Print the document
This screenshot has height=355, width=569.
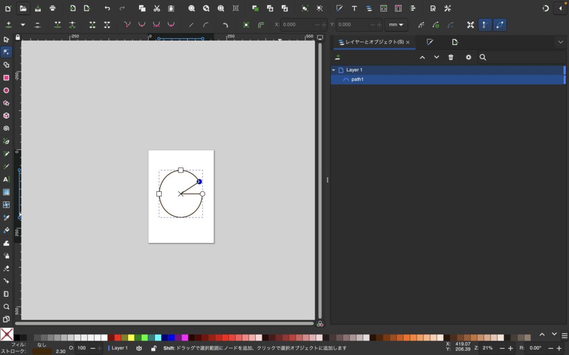coord(53,8)
